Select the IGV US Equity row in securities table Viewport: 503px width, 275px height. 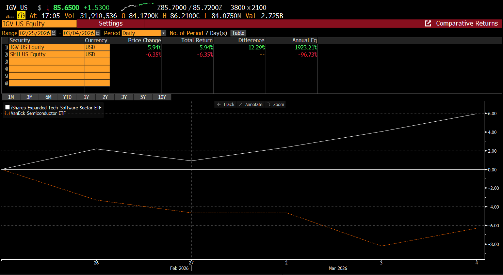pos(46,47)
